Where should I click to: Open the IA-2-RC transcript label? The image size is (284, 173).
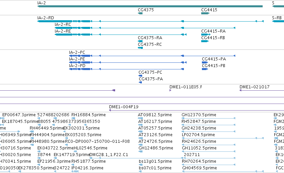63,25
